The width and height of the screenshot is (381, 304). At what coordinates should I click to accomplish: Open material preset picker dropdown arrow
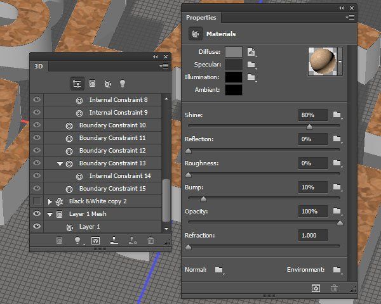click(340, 61)
